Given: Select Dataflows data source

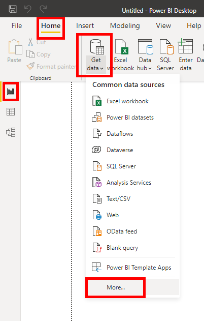Looking at the screenshot, I should pyautogui.click(x=132, y=134).
